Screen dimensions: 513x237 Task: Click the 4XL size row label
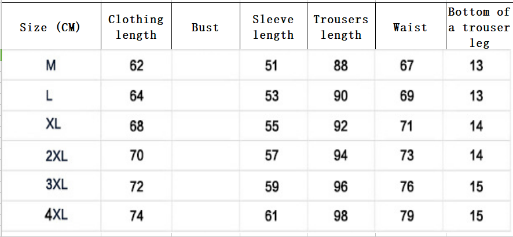56,216
